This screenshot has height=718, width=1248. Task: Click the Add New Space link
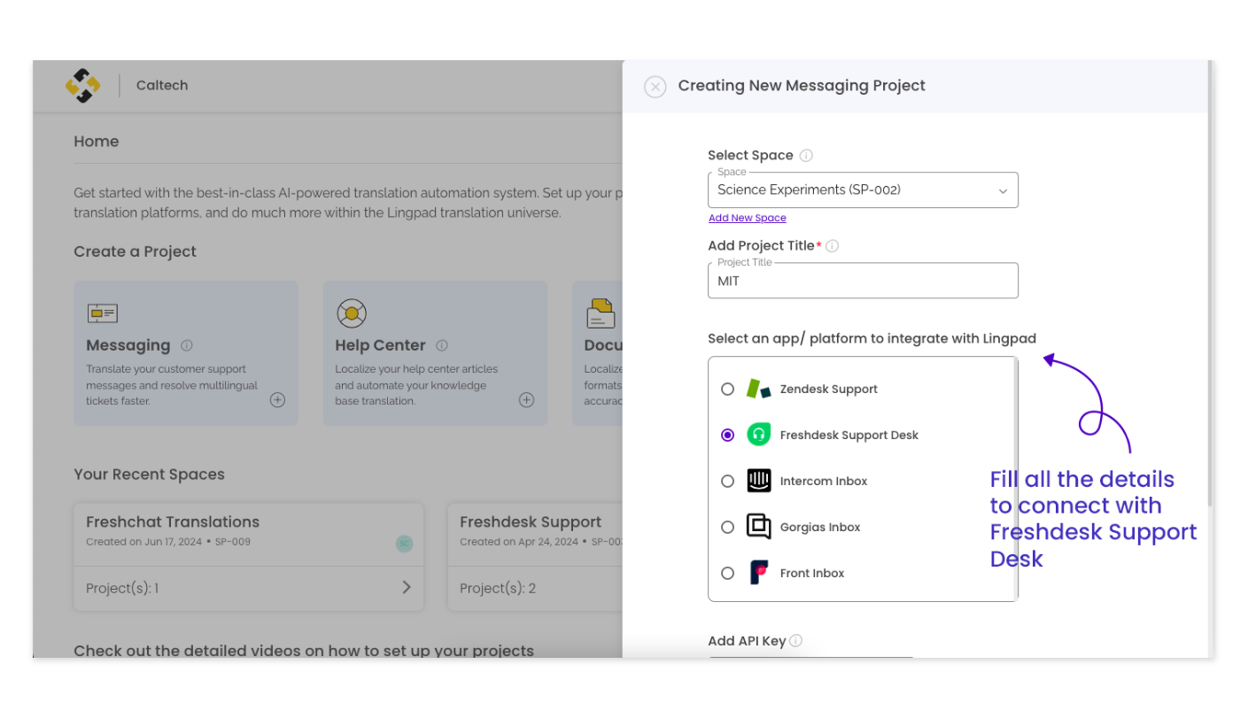coord(747,218)
